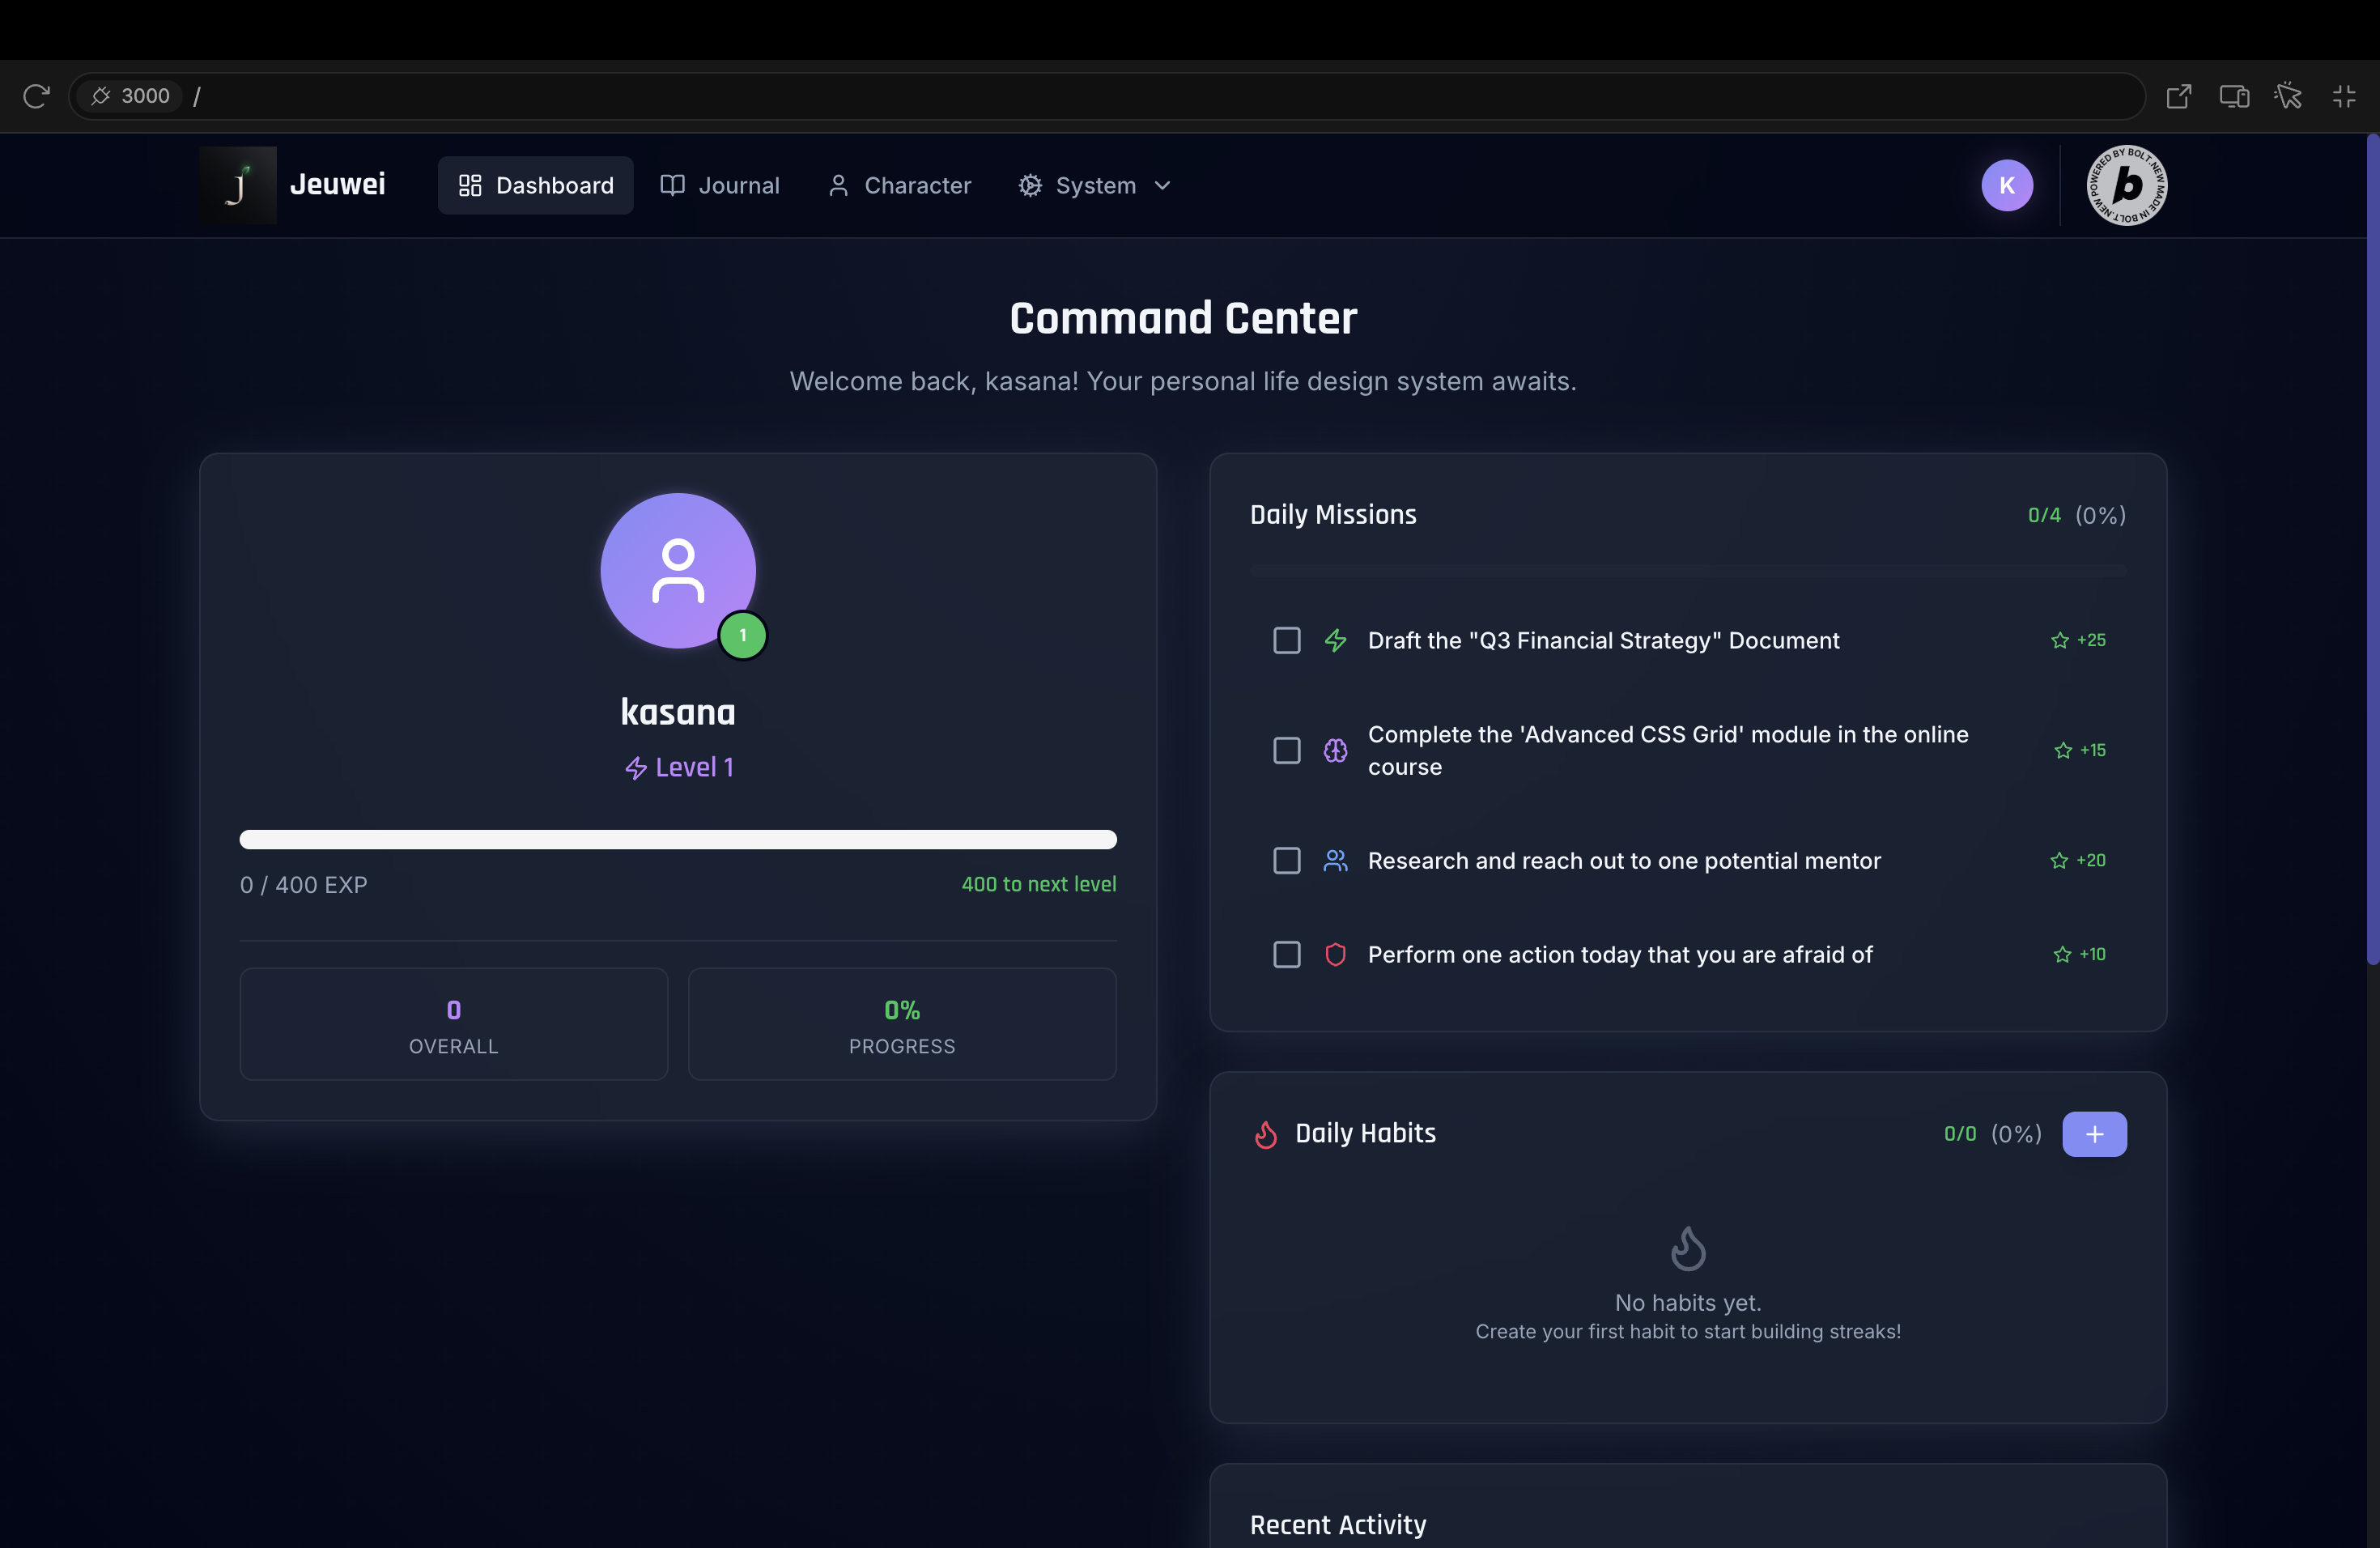
Task: Select the Dashboard tab
Action: pyautogui.click(x=536, y=185)
